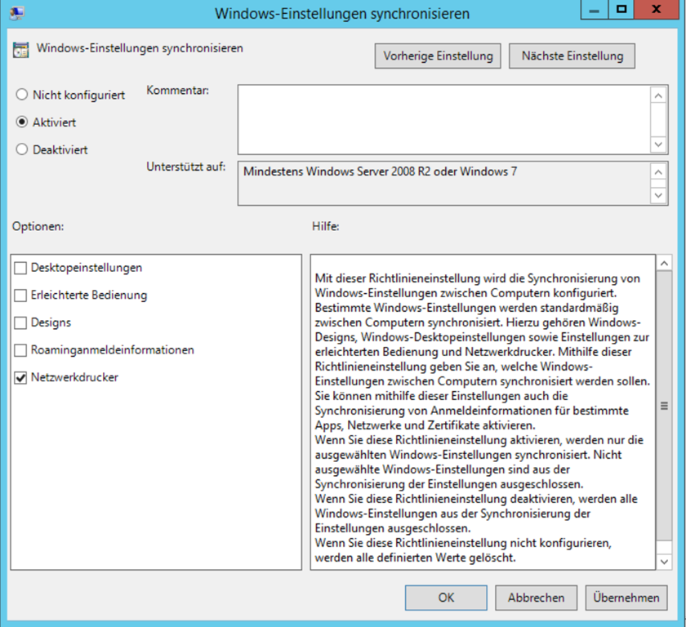Screen dimensions: 686x627
Task: Click the policy setting icon beside the heading
Action: 20,50
